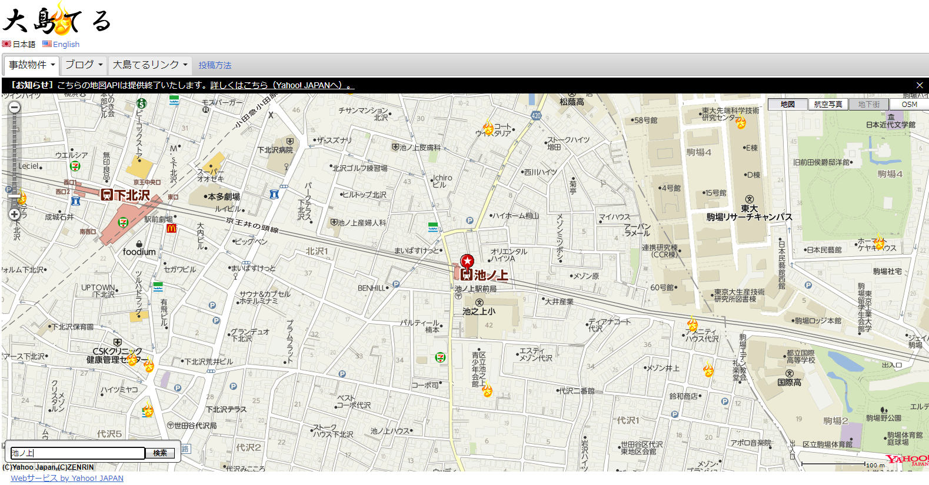Select the 地下街 map layer
This screenshot has height=485, width=929.
(x=868, y=104)
